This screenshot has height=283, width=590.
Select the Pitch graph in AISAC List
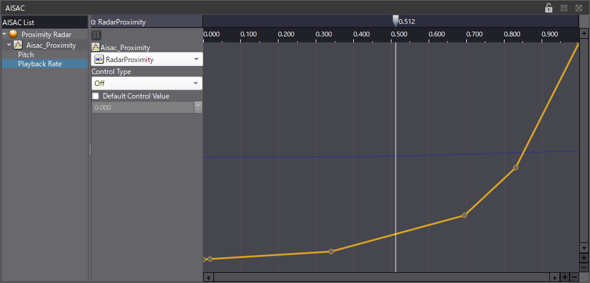click(26, 55)
